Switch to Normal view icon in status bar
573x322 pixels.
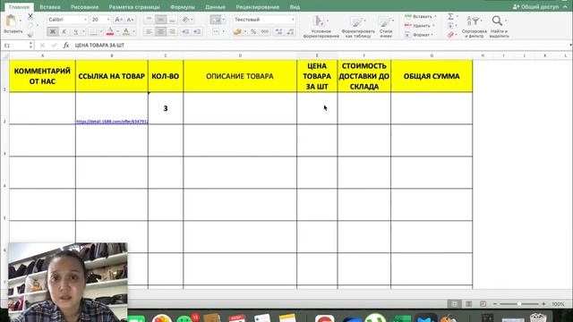click(455, 304)
